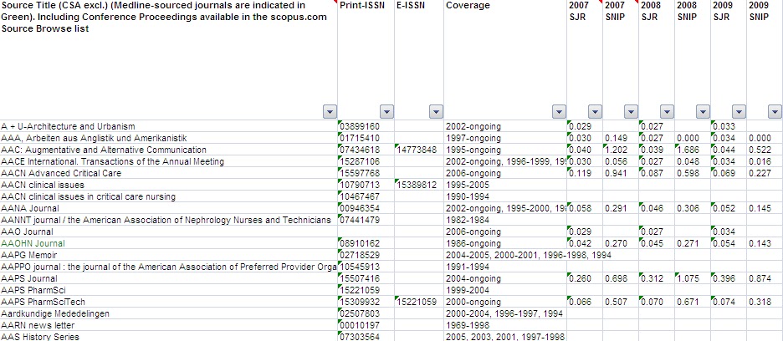Image resolution: width=783 pixels, height=341 pixels.
Task: Select the AAPS PharmSci 1999-2004 title cell
Action: [169, 290]
